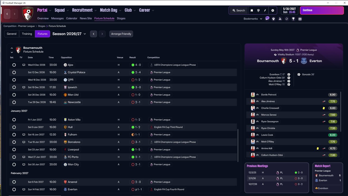
Task: Expand the Match Day menu dropdown arrow
Action: click(120, 10)
